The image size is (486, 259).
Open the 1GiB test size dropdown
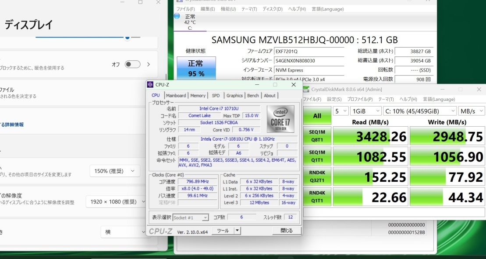365,111
